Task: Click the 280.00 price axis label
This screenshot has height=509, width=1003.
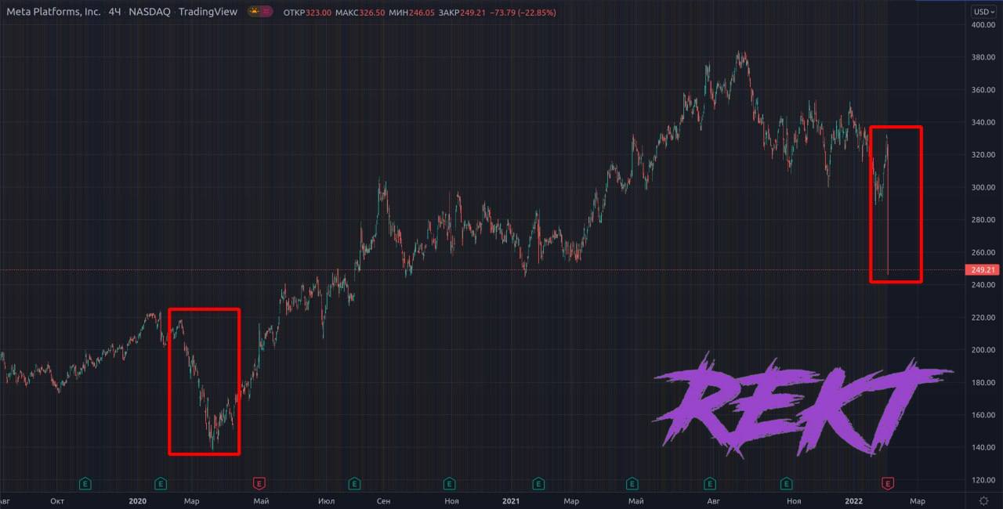Action: pos(983,220)
